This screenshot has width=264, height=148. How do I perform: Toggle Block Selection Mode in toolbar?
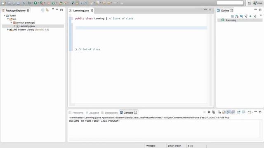[82, 3]
